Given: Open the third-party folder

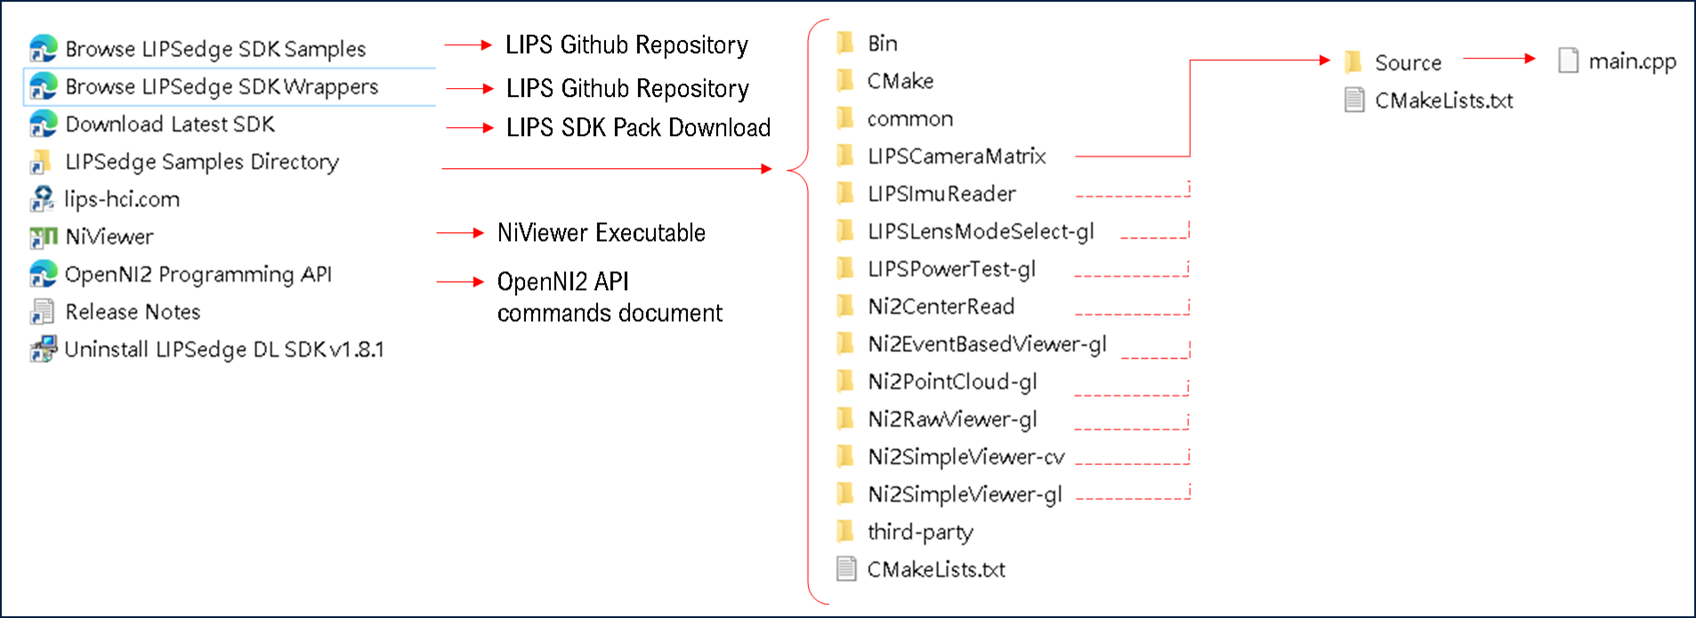Looking at the screenshot, I should coord(921,532).
